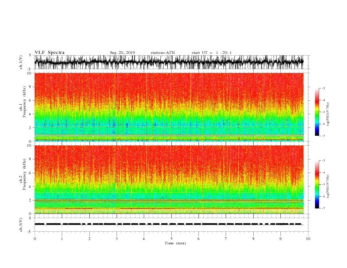Screen dimensions: 347x268
Task: Click the ch.2 spectrogram color scale bar
Action: click(317, 184)
